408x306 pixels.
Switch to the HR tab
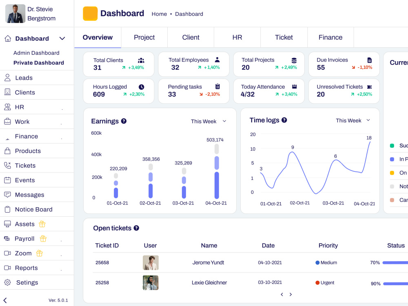coord(237,38)
